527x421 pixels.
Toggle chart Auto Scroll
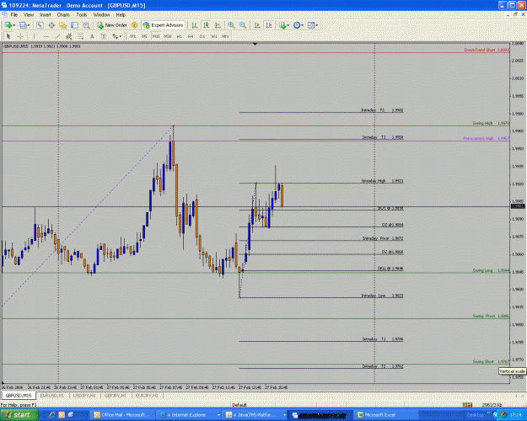257,25
